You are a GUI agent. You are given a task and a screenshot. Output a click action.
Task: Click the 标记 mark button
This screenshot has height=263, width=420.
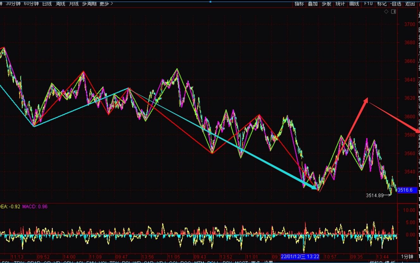point(382,4)
